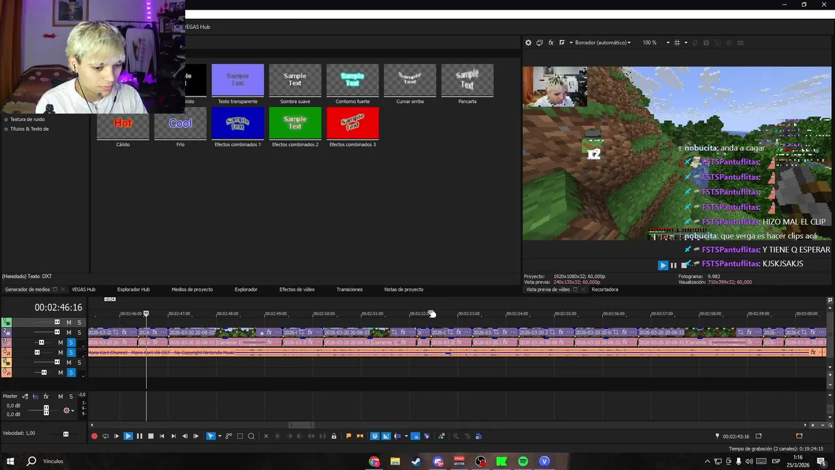Toggle snapping magnet icon
The height and width of the screenshot is (470, 835).
click(x=374, y=436)
